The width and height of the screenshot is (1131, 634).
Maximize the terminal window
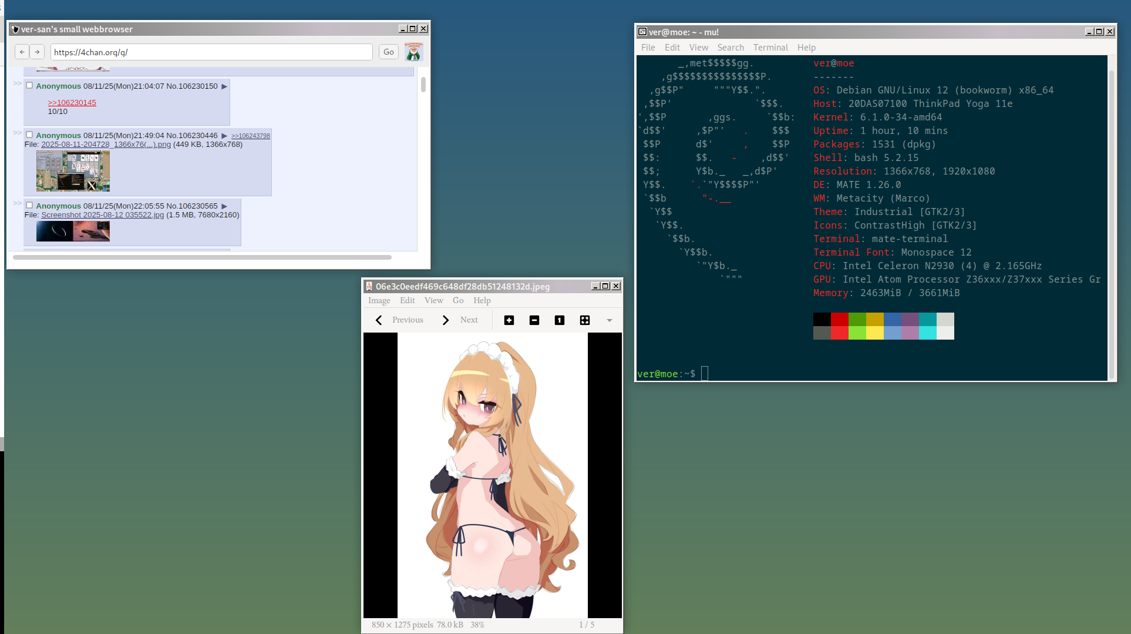pos(1099,32)
